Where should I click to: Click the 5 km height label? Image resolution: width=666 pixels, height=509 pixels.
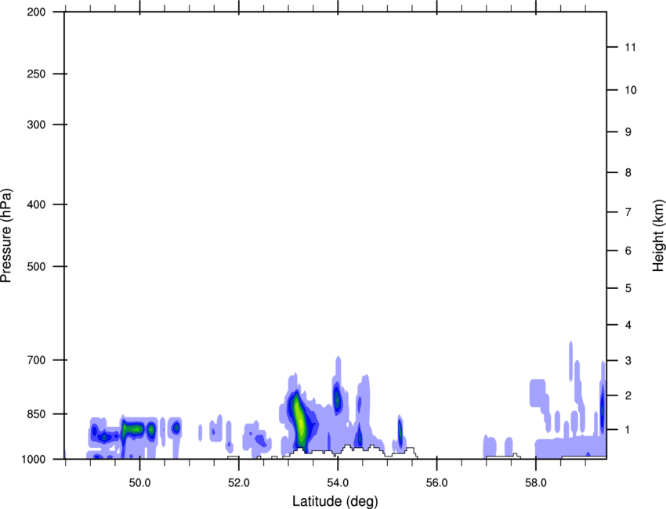(x=628, y=289)
